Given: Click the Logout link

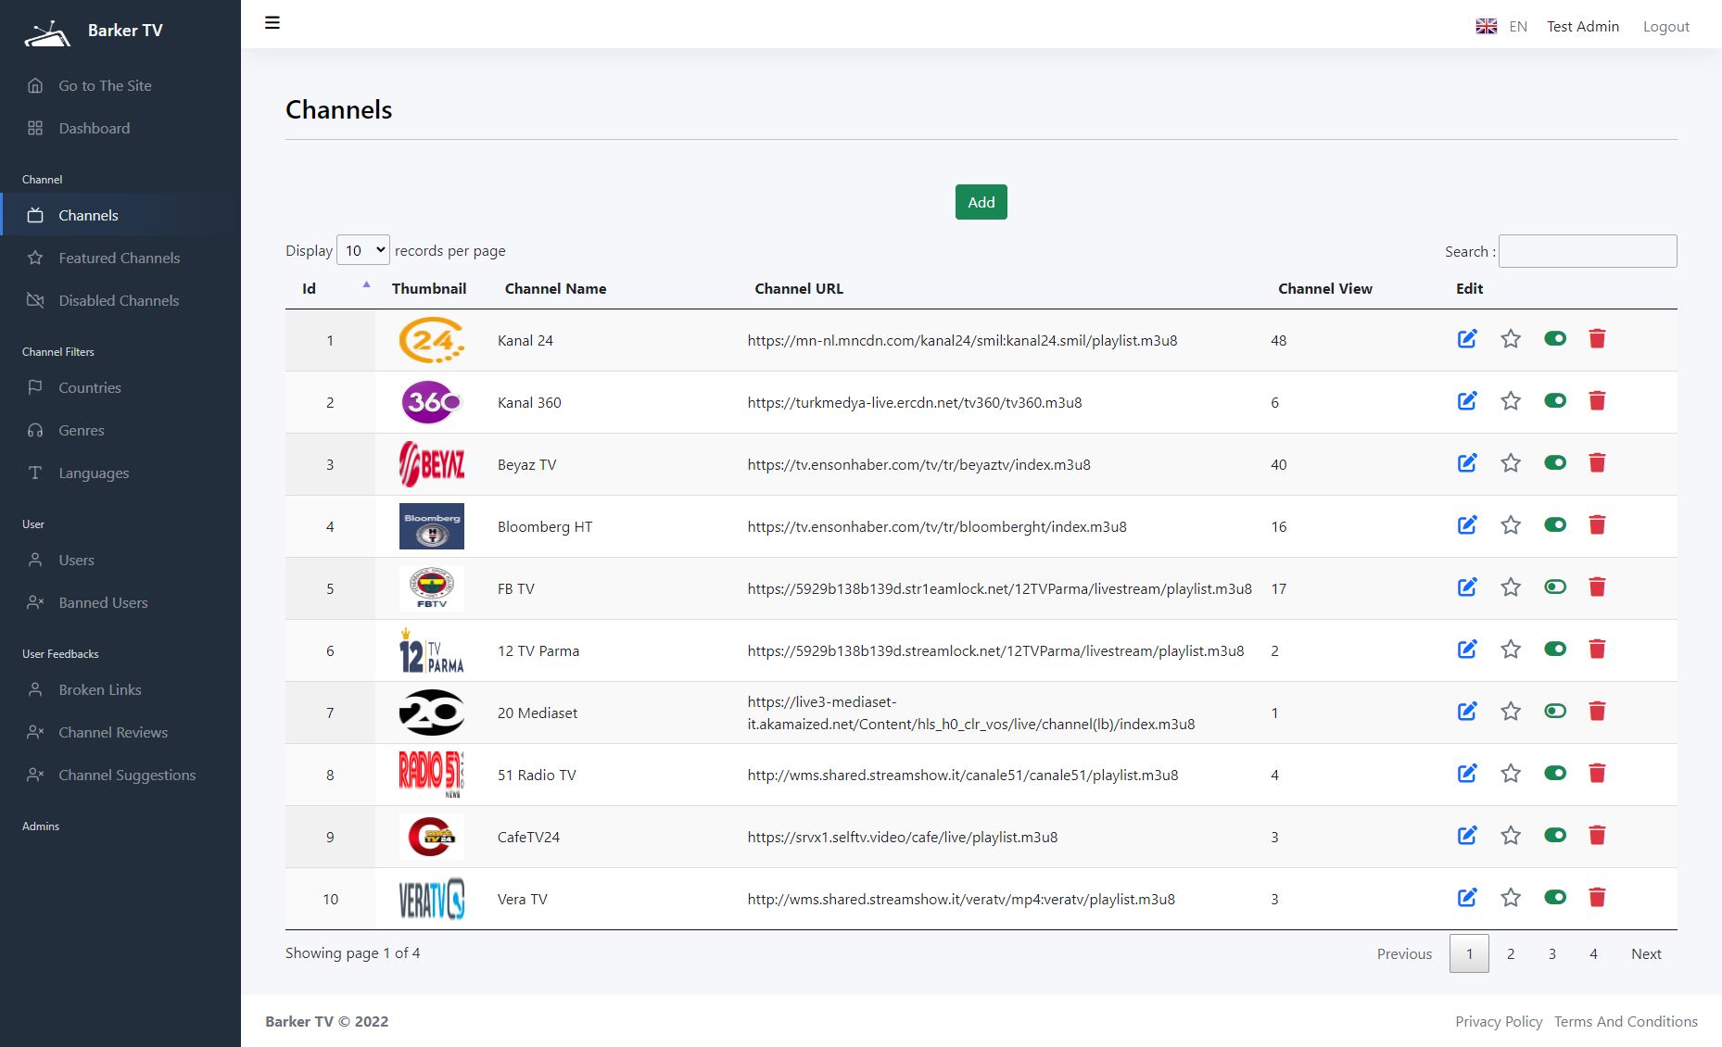Looking at the screenshot, I should tap(1665, 27).
